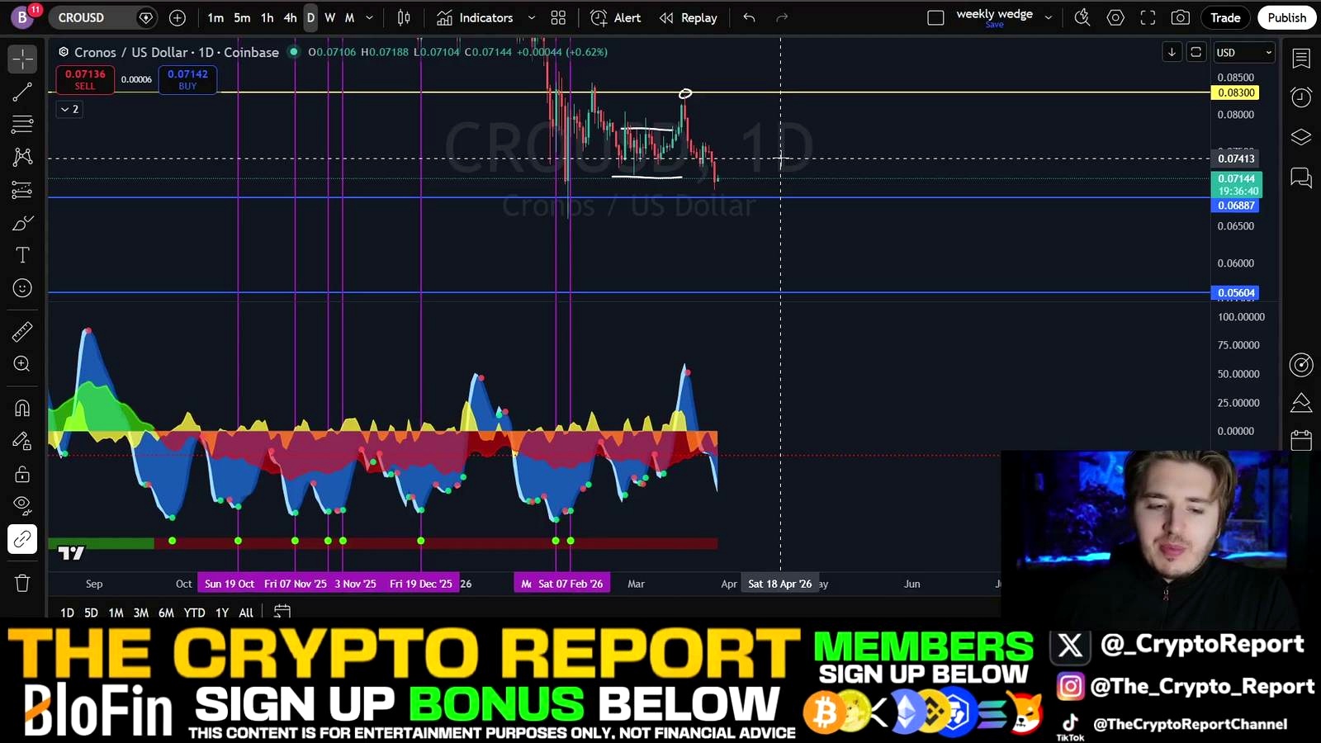
Task: Select the text annotation tool
Action: pos(22,255)
